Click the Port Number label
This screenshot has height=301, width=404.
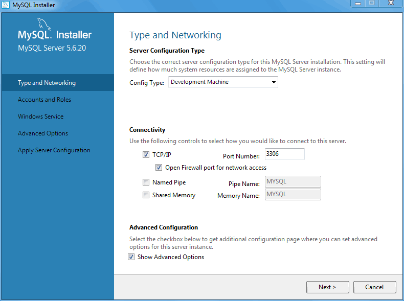[241, 156]
